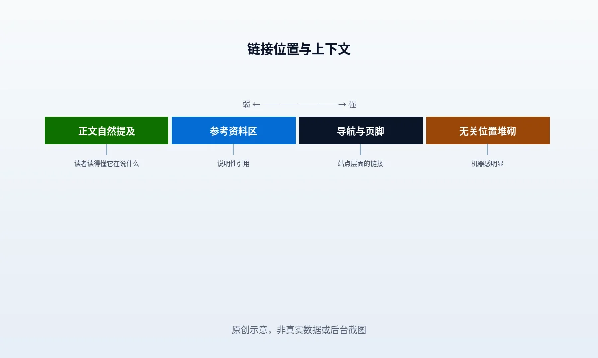Screen dimensions: 598x358
Task: Click the footer note 原创示意，非真实数据或后台截图
Action: pyautogui.click(x=299, y=330)
